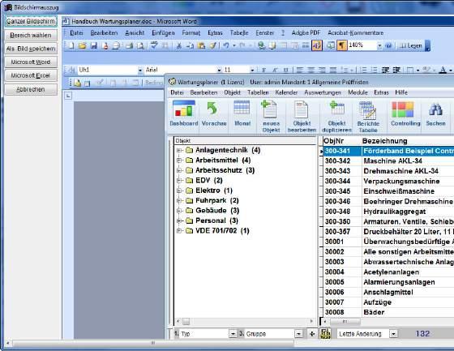Click the yellow icon beside Letzte Änderung
The image size is (454, 351).
326,334
